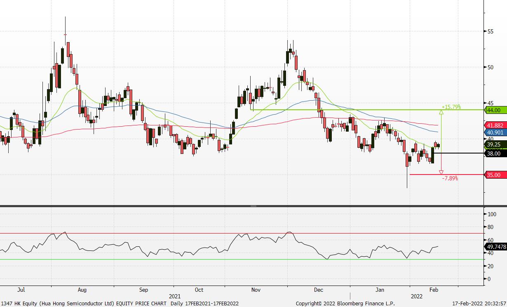This screenshot has height=307, width=507.
Task: Click the 2022 year label below the months
Action: coord(416,296)
